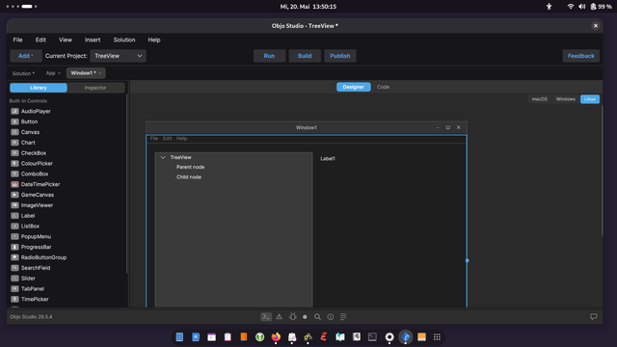Choose the ComboBox control icon
617x347 pixels.
14,173
